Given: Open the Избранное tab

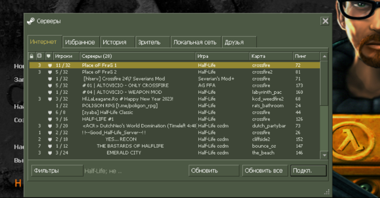Looking at the screenshot, I should point(81,42).
